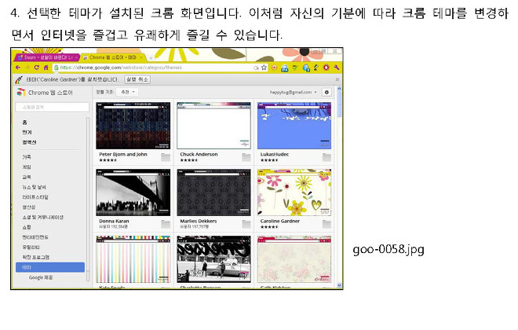Select the 확장 프로그램 category
The image size is (518, 330).
[35, 257]
